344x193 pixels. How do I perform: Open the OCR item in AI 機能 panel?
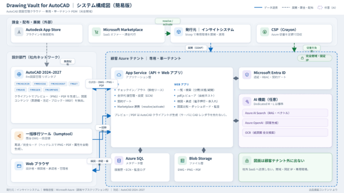click(285, 133)
